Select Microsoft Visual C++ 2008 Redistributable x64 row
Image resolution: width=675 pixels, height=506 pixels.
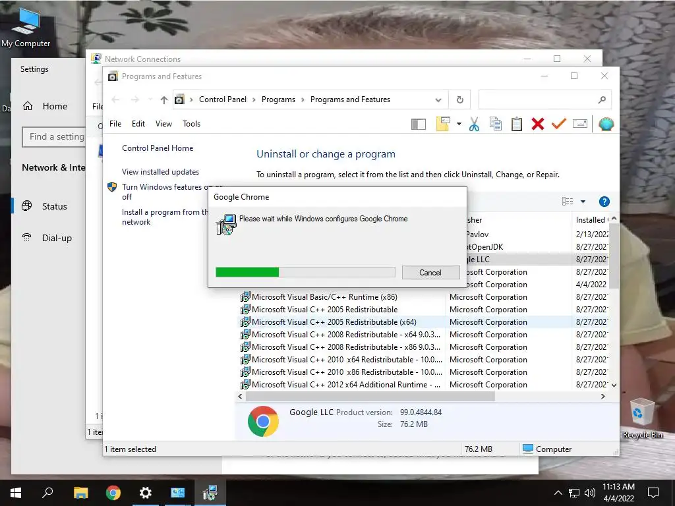click(345, 334)
